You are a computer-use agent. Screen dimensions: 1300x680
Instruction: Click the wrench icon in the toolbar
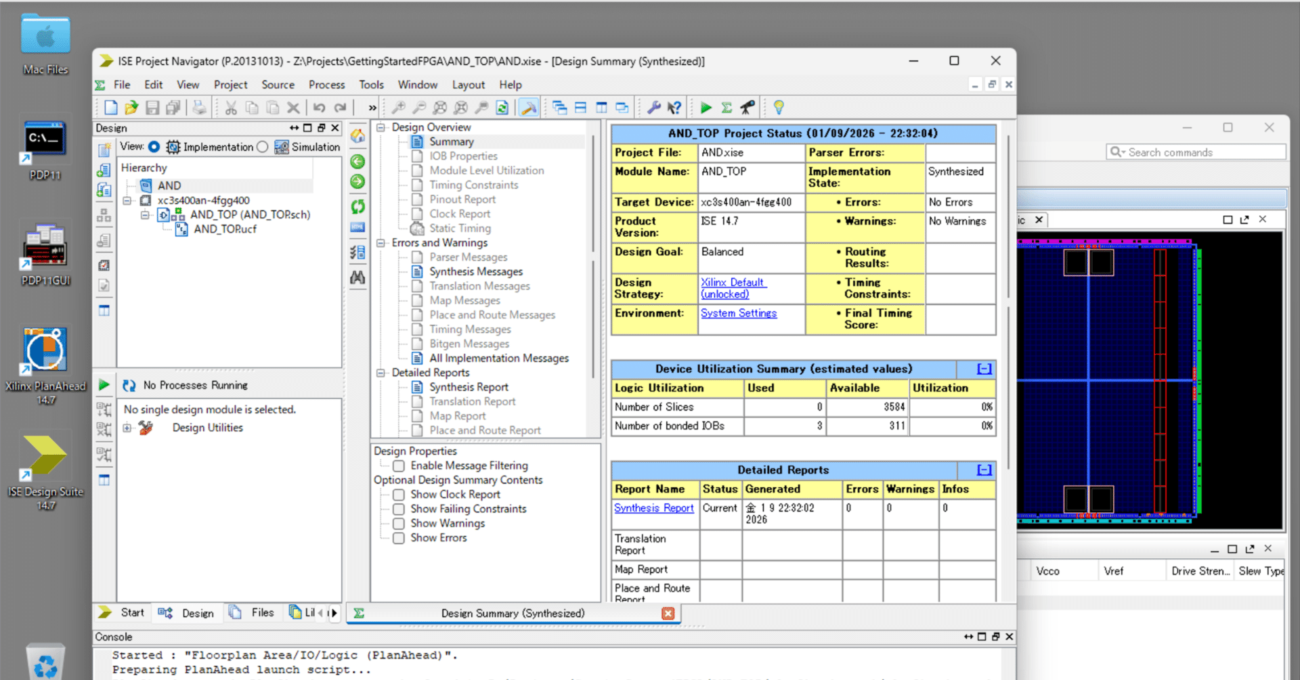point(653,108)
